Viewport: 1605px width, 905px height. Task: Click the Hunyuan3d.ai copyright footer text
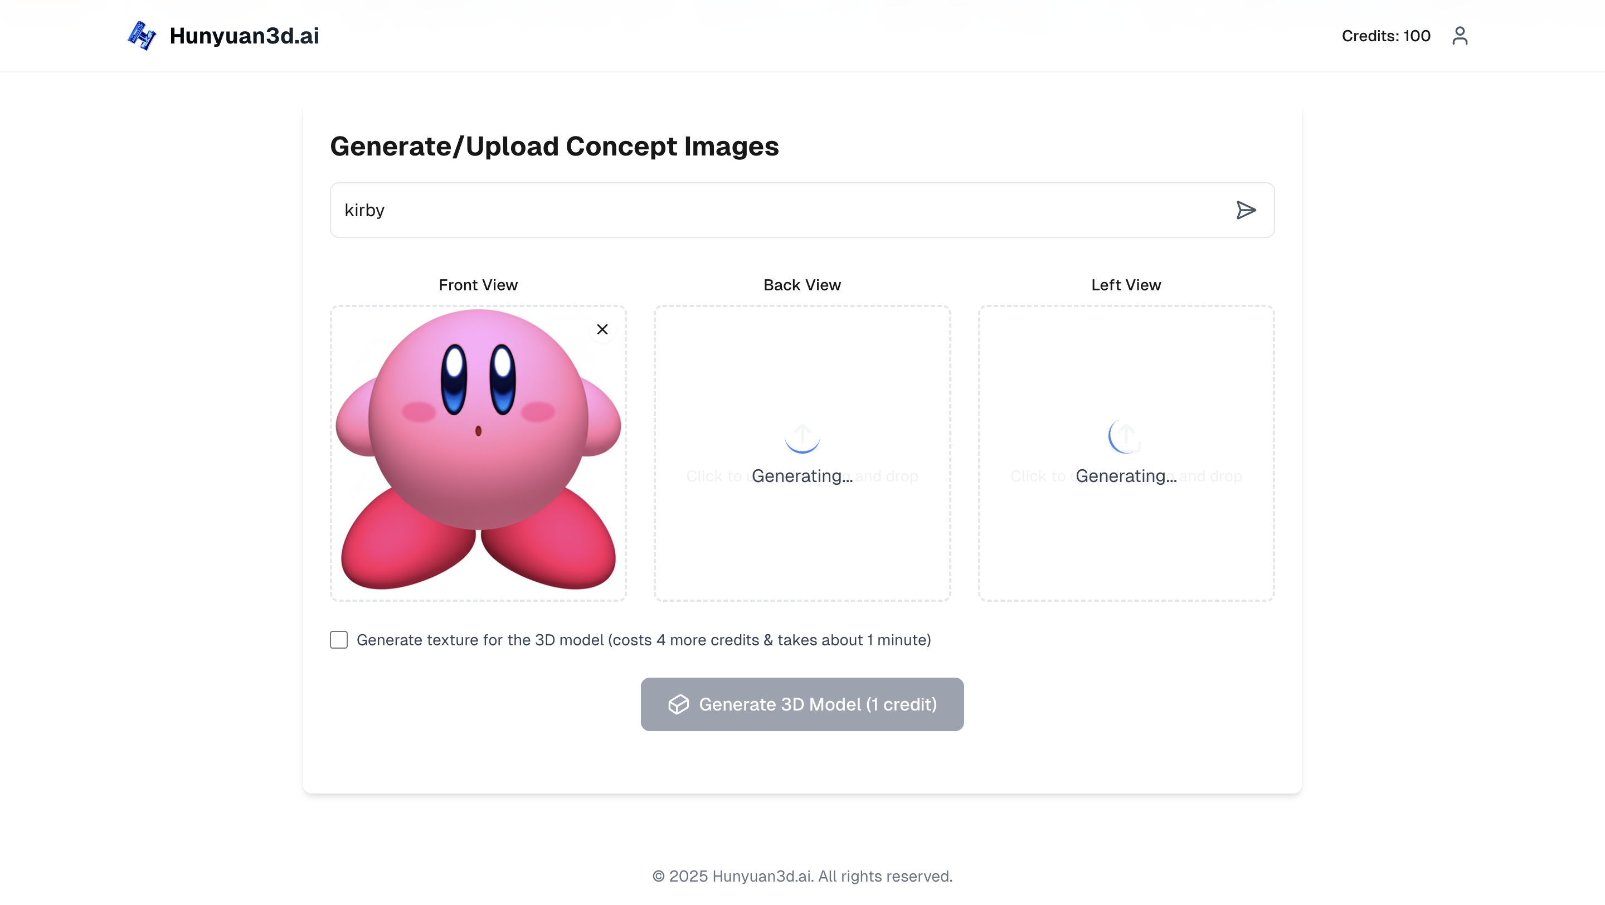pyautogui.click(x=802, y=875)
